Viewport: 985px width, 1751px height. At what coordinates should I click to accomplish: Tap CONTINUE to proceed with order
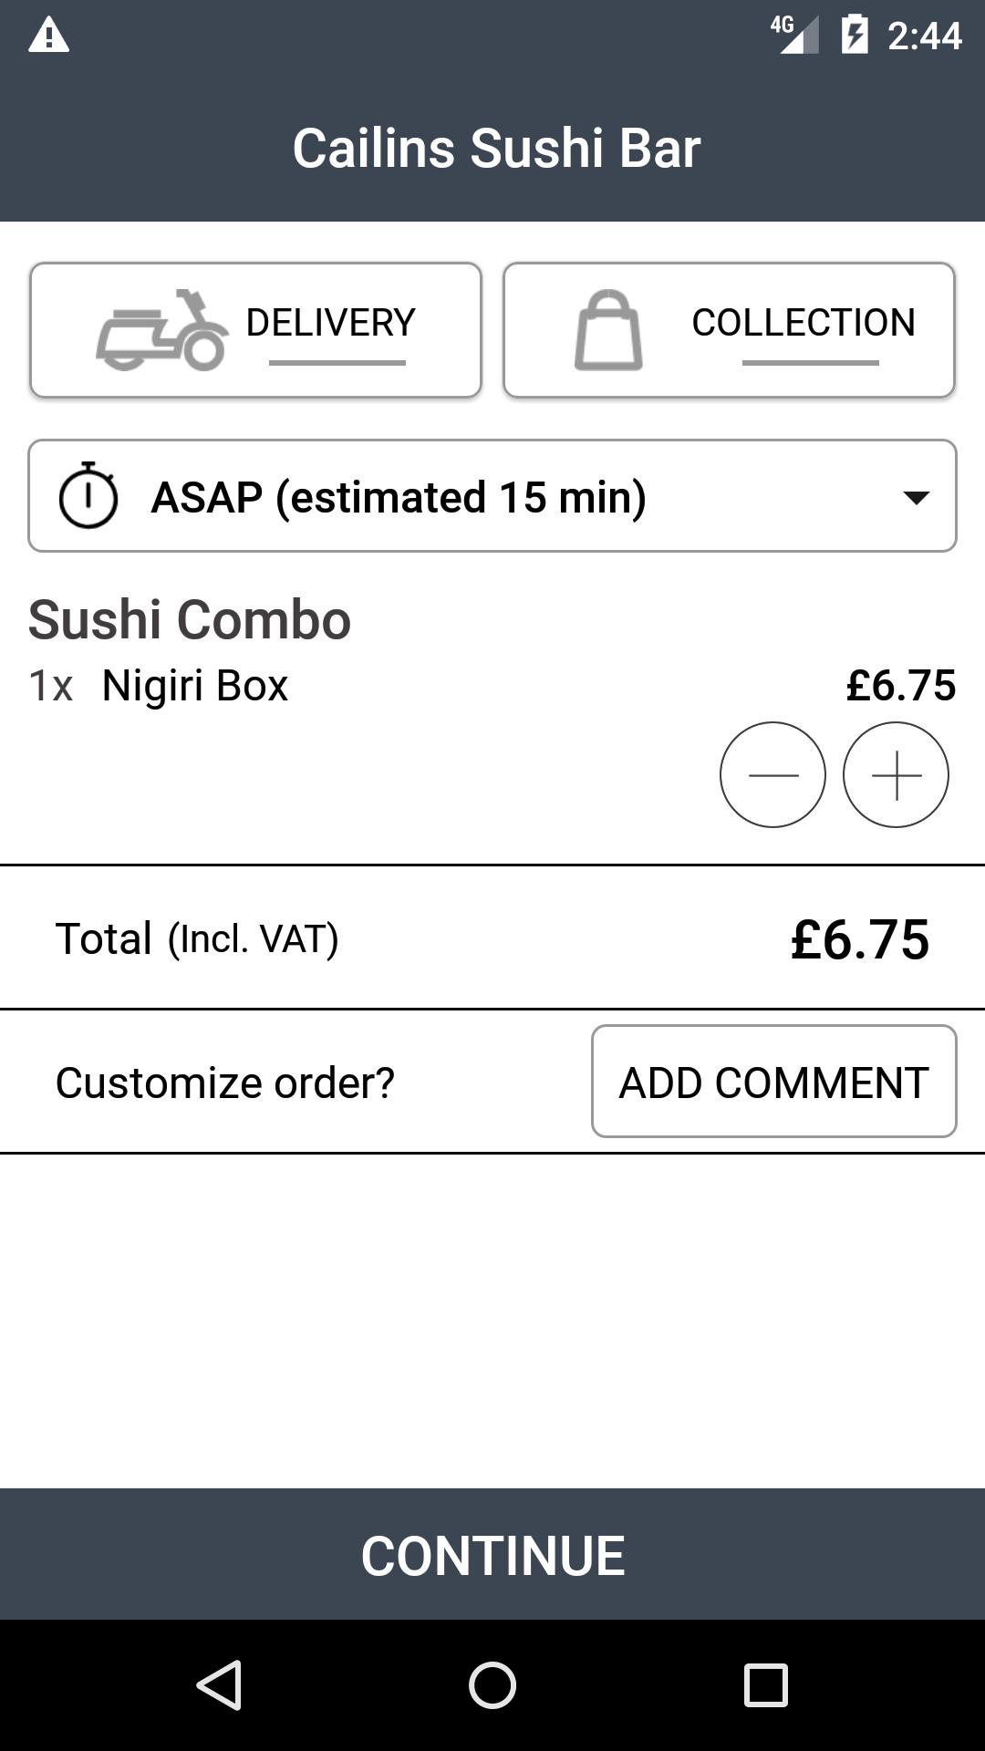(x=493, y=1554)
